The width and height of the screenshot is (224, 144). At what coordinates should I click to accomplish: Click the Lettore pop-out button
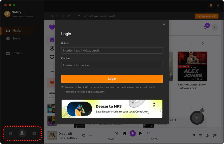coord(206,16)
